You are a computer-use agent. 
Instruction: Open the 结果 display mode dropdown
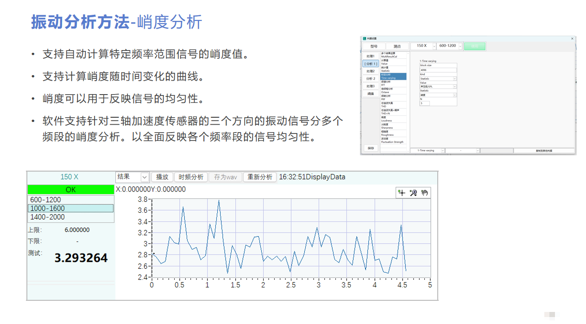(145, 177)
